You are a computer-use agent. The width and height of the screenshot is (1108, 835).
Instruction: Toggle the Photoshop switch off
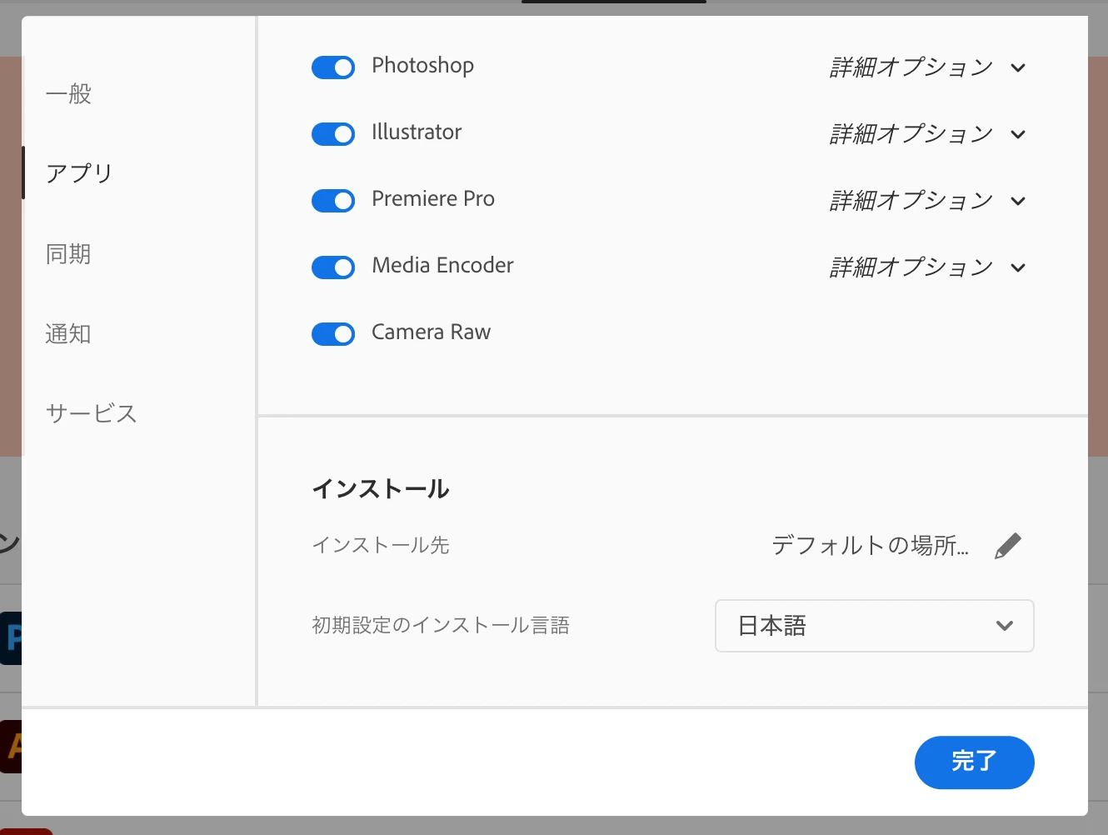[333, 67]
